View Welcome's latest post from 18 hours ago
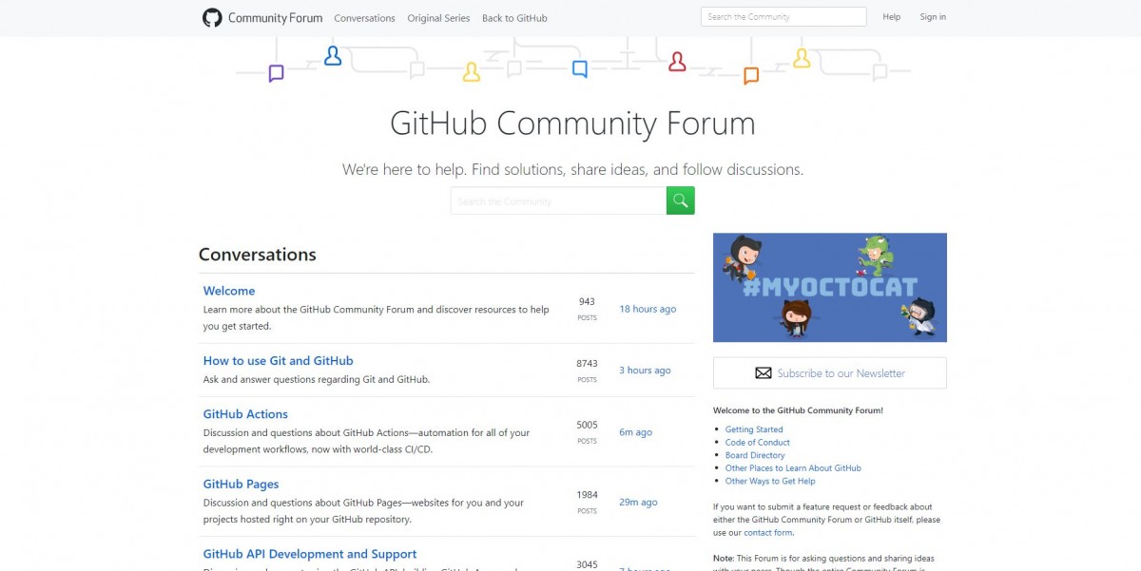Screen dimensions: 1141x571 pos(648,309)
